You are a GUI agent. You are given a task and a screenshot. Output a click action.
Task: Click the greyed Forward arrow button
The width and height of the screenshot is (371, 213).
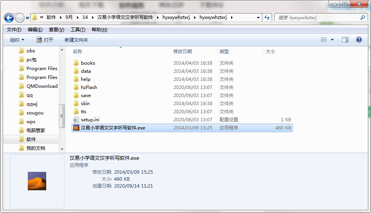click(x=20, y=18)
